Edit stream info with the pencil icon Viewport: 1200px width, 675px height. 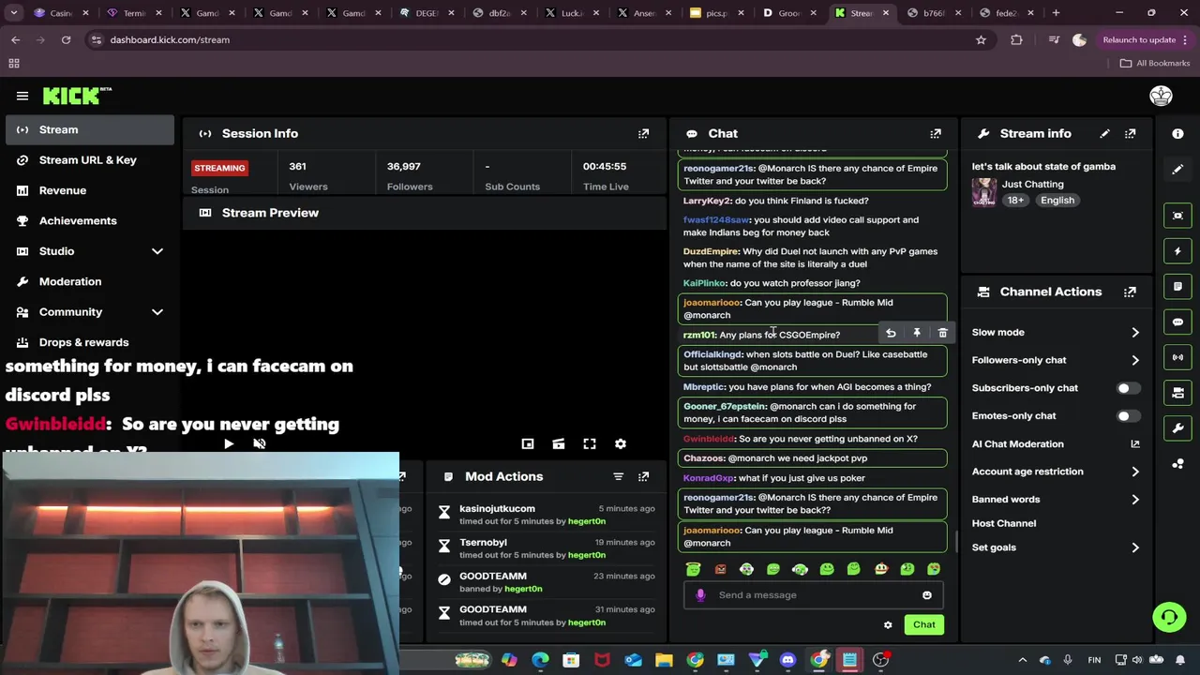point(1104,134)
